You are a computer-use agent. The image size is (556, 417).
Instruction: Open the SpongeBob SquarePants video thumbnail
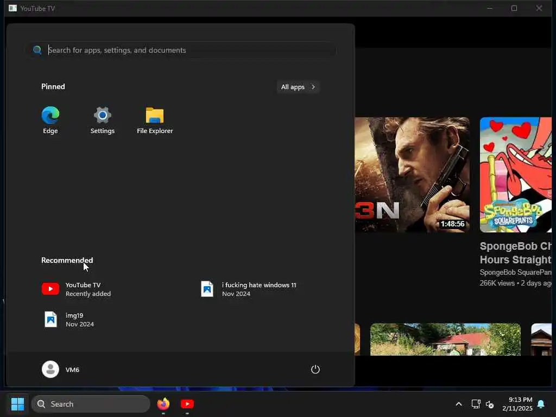coord(516,175)
